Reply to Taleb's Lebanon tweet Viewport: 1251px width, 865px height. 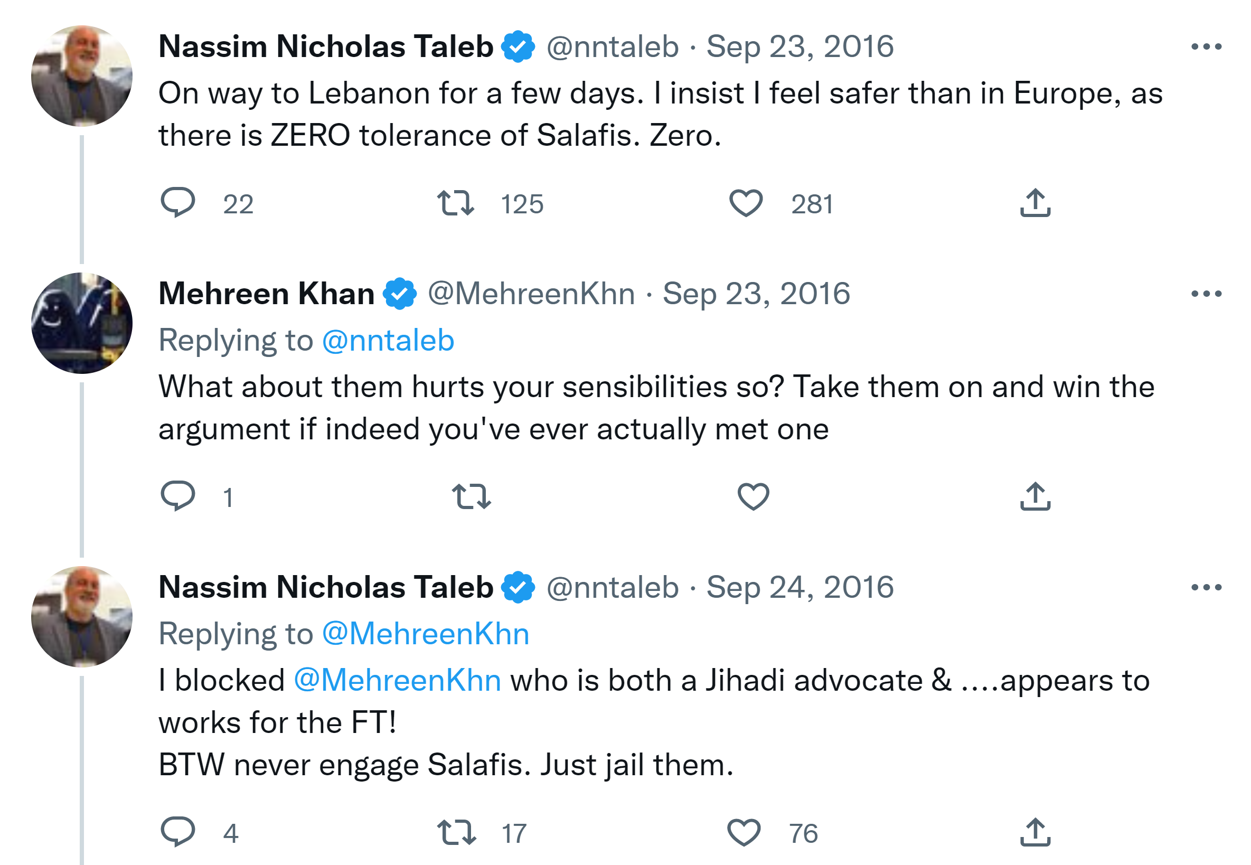178,203
